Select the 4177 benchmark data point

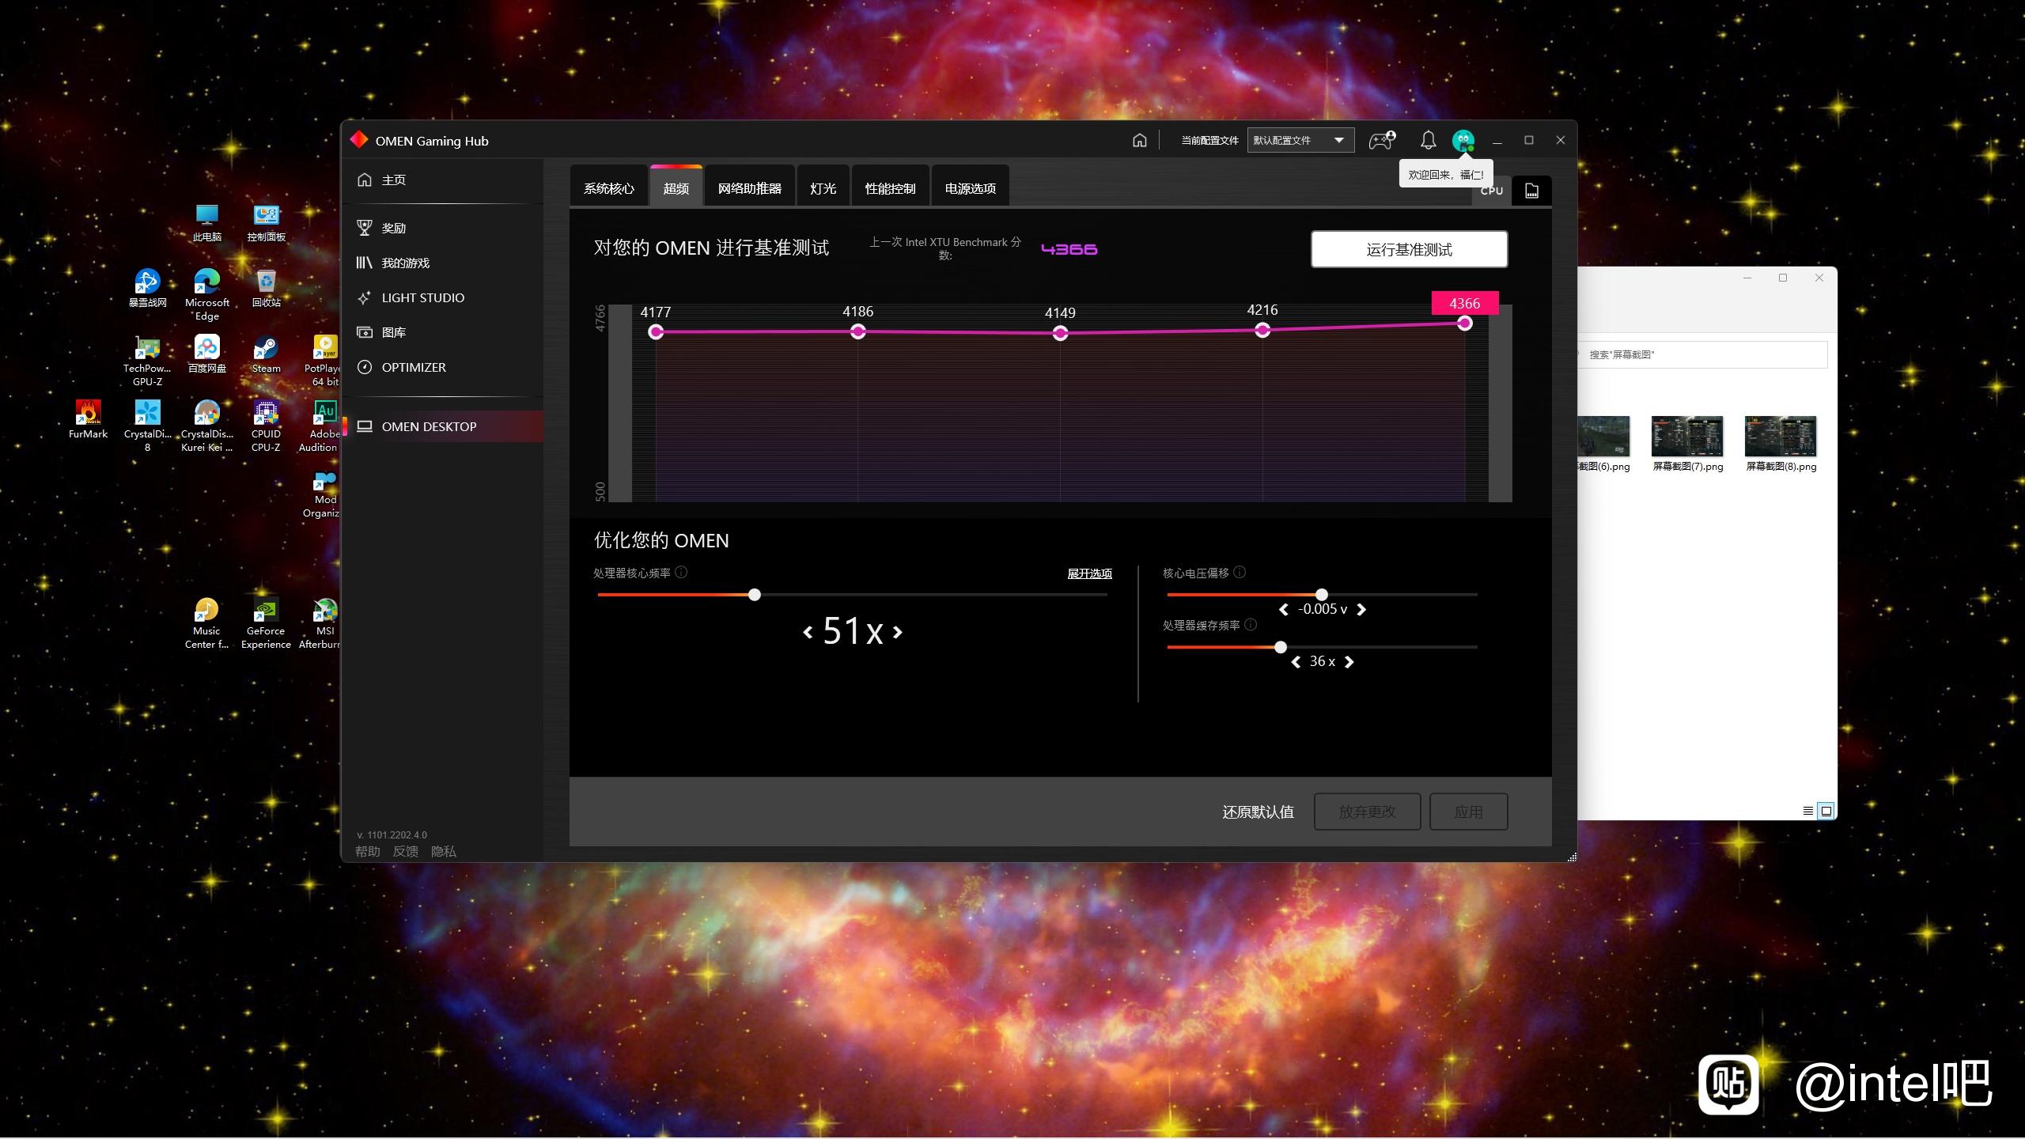coord(656,332)
